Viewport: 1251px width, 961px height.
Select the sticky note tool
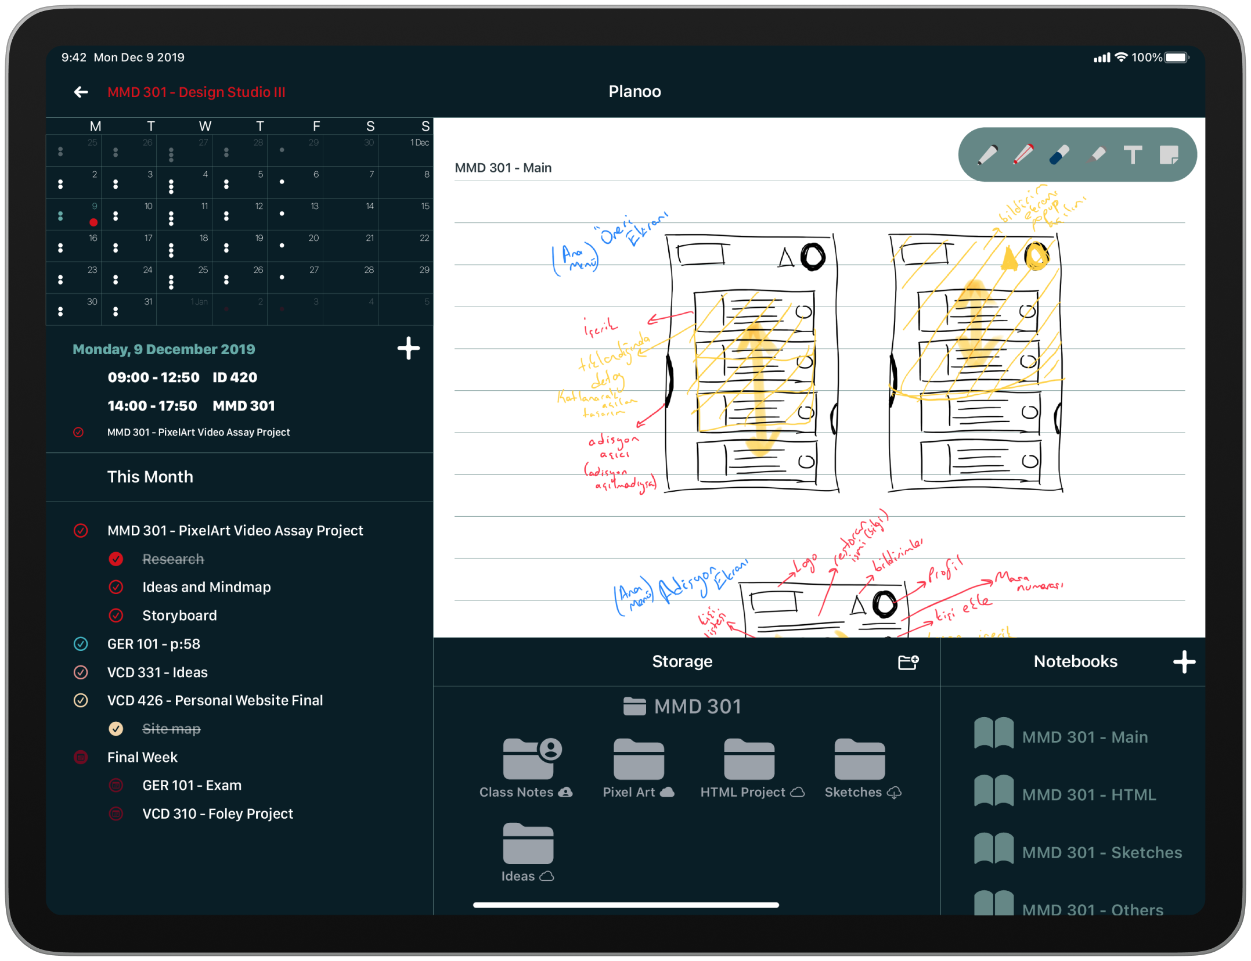pyautogui.click(x=1169, y=154)
